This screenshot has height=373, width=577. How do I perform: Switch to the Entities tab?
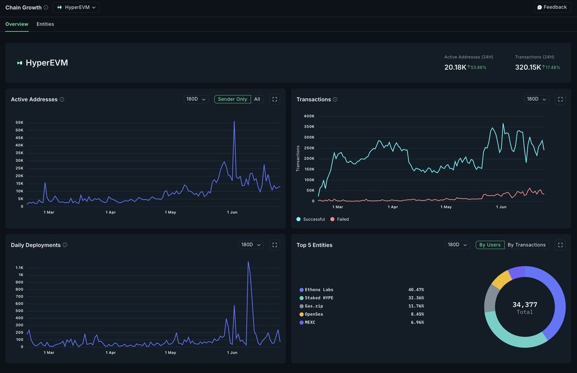[45, 24]
